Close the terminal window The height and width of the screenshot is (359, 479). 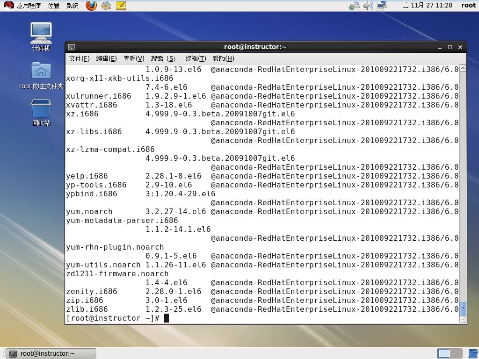(x=460, y=47)
